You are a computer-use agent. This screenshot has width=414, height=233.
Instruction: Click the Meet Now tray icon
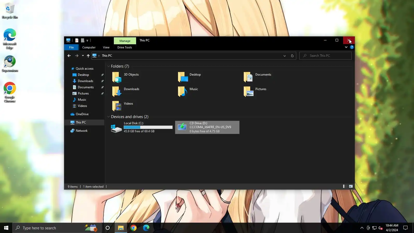pyautogui.click(x=368, y=228)
